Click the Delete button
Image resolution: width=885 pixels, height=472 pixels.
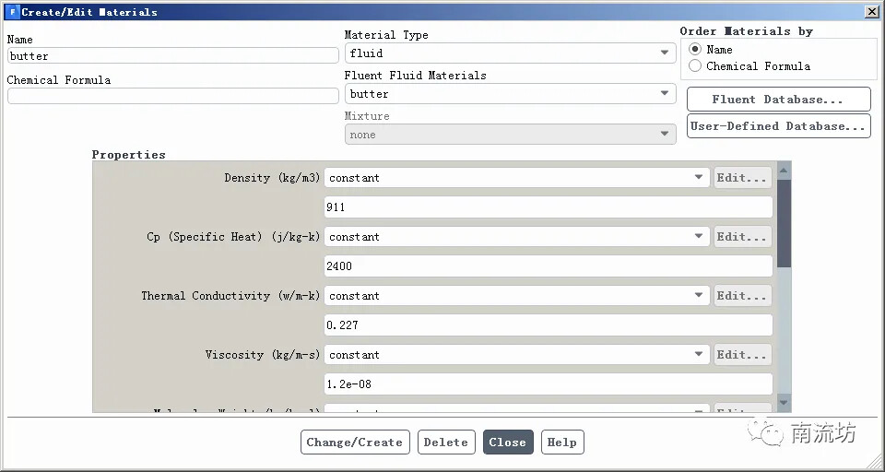coord(446,442)
